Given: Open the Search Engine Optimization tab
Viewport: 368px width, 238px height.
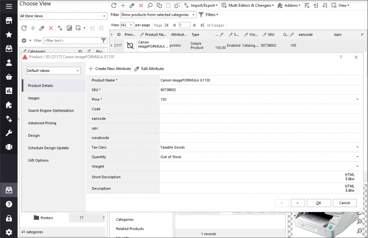Looking at the screenshot, I should 51,111.
